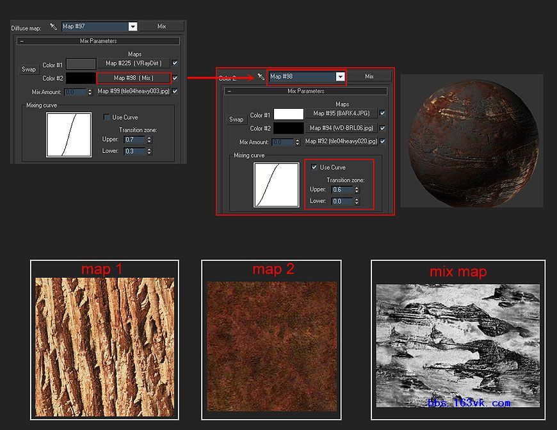Screen dimensions: 557x430
Task: Uncheck the Map #95 (BARK4.JPG) checkbox
Action: coord(382,113)
